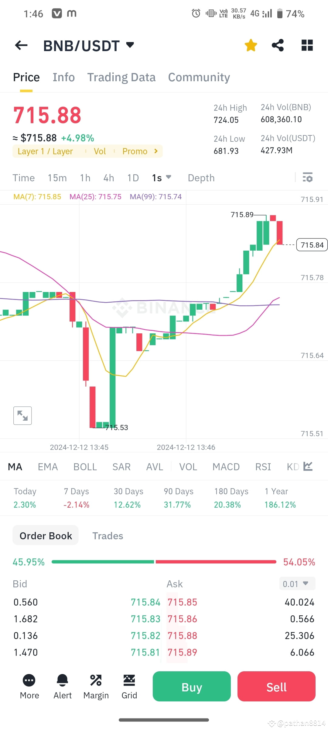Screen dimensions: 328x730
Task: Toggle BNB/USDT as favorite via the star
Action: pyautogui.click(x=251, y=45)
